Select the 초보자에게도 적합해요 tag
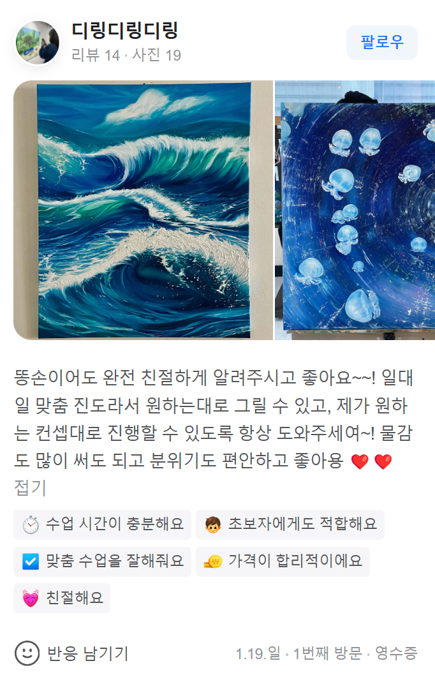Screen dimensions: 435x684 coord(290,524)
